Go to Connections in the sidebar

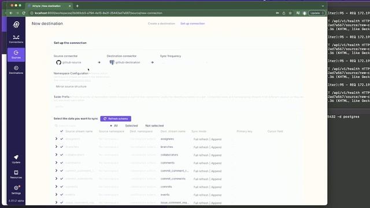tap(16, 39)
